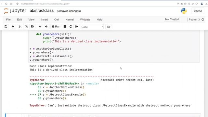The width and height of the screenshot is (208, 117).
Task: Click the browser zoom magnifier icon
Action: [x=178, y=4]
